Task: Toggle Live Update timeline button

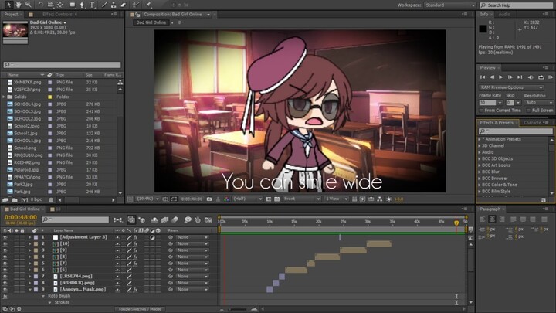Action: click(x=131, y=220)
